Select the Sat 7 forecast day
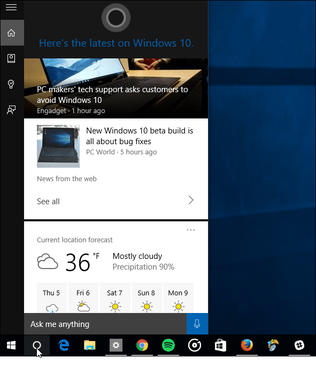This screenshot has height=365, width=316. [x=115, y=297]
